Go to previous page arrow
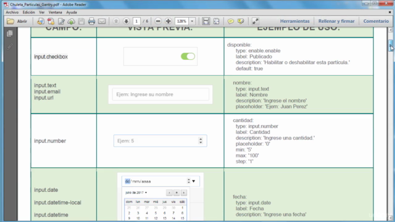Screen dimensions: 395x222 tap(116, 21)
